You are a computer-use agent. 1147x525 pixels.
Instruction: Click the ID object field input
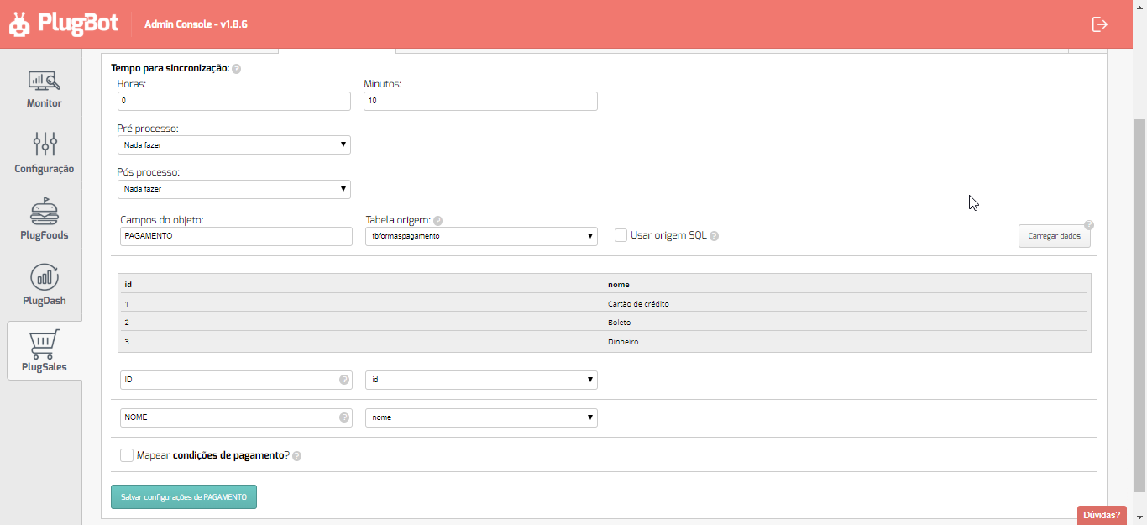click(236, 380)
